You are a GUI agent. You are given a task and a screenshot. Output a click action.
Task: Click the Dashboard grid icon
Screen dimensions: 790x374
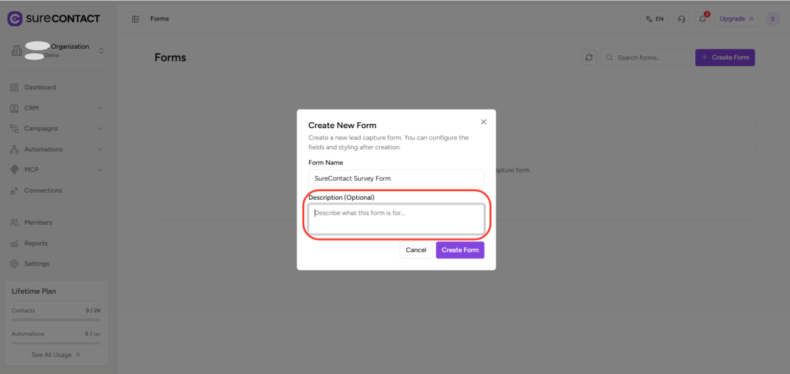(14, 87)
